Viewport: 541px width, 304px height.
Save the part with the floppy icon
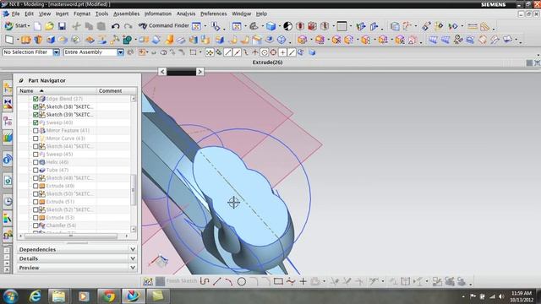coord(62,26)
